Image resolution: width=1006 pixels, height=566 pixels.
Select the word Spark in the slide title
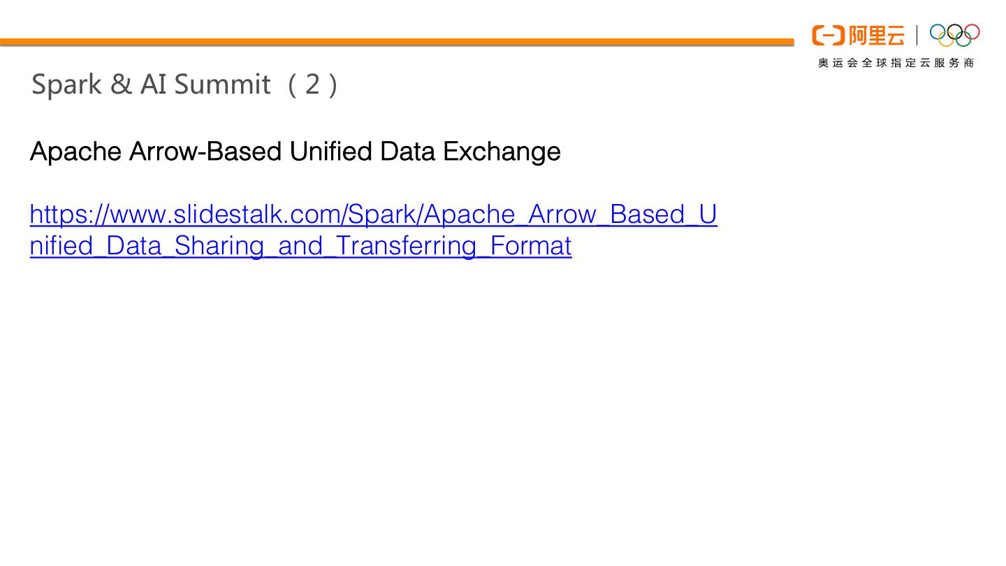[x=67, y=85]
